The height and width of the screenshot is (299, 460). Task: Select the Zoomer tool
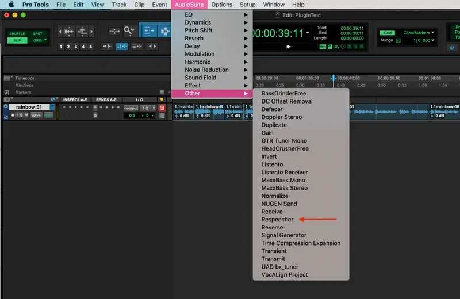pos(129,31)
